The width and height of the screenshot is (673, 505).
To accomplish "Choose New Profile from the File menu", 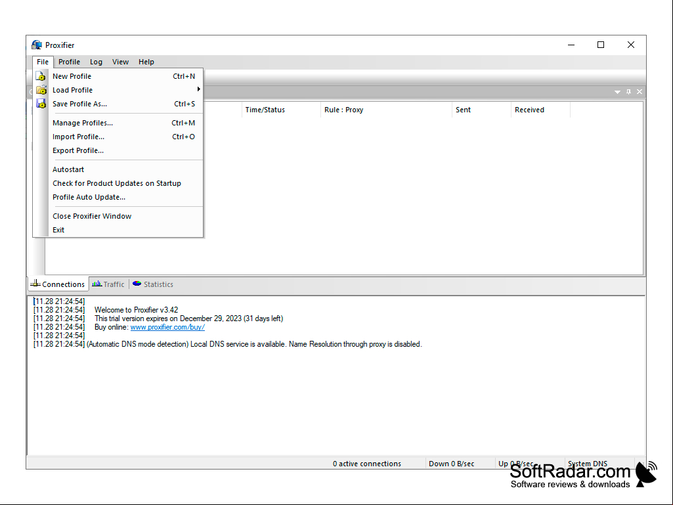I will tap(118, 76).
